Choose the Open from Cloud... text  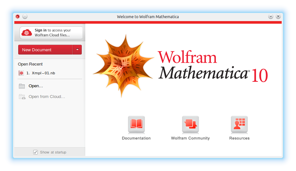tap(47, 97)
